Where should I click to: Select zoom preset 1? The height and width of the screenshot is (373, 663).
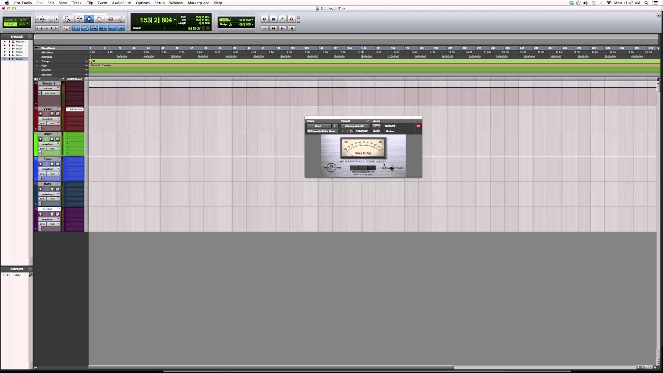coord(37,28)
